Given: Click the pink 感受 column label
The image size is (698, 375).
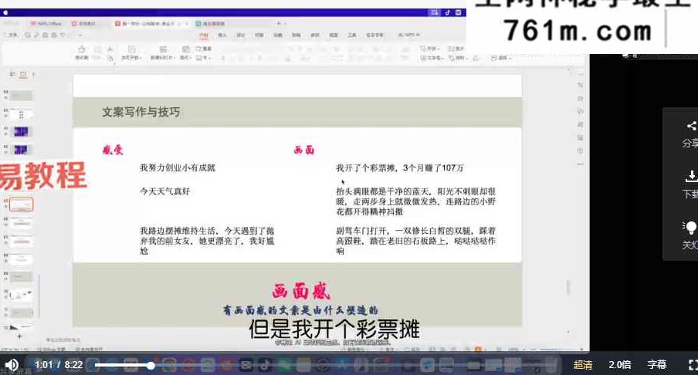Looking at the screenshot, I should (x=113, y=150).
